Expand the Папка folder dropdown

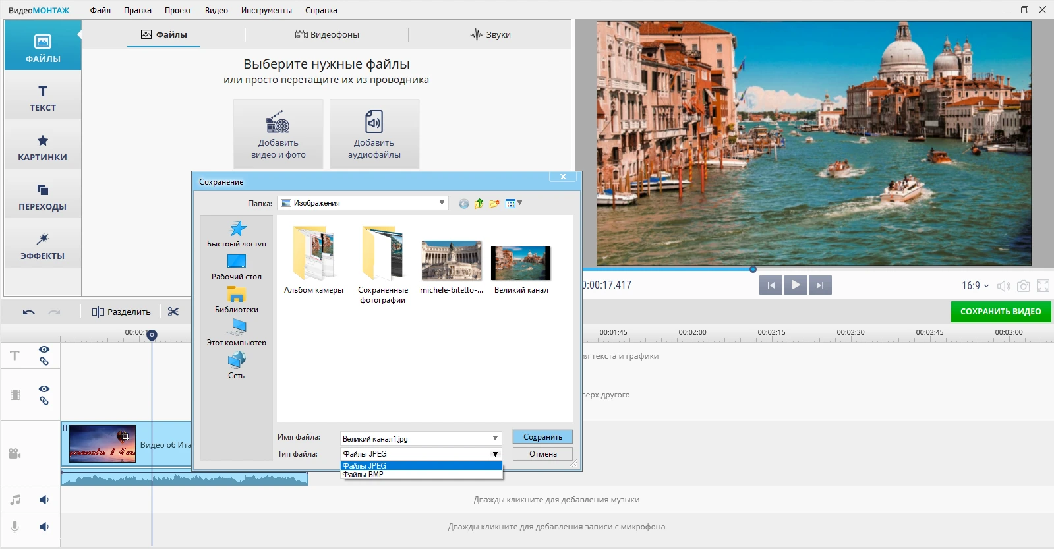pyautogui.click(x=442, y=203)
